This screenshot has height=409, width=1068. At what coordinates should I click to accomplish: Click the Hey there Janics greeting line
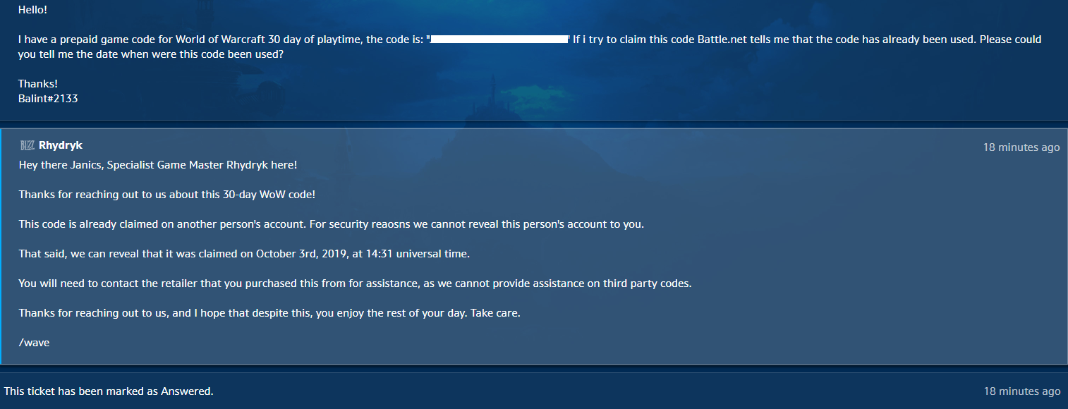click(x=158, y=165)
